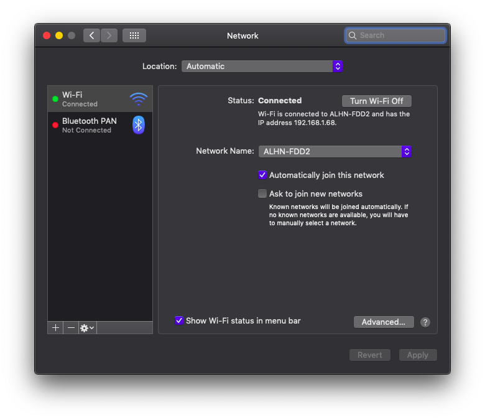Open the Location dropdown
The image size is (485, 420).
[x=262, y=67]
